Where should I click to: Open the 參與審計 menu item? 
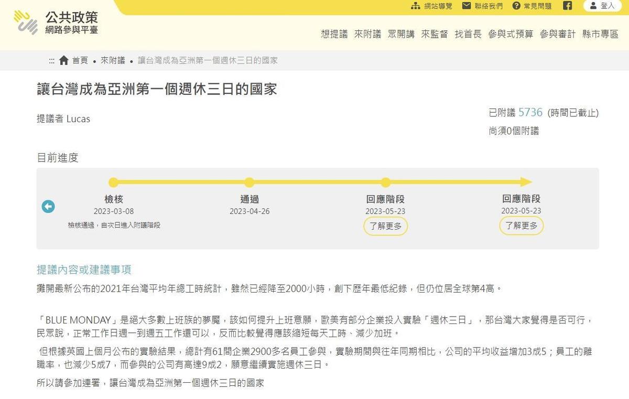click(558, 34)
